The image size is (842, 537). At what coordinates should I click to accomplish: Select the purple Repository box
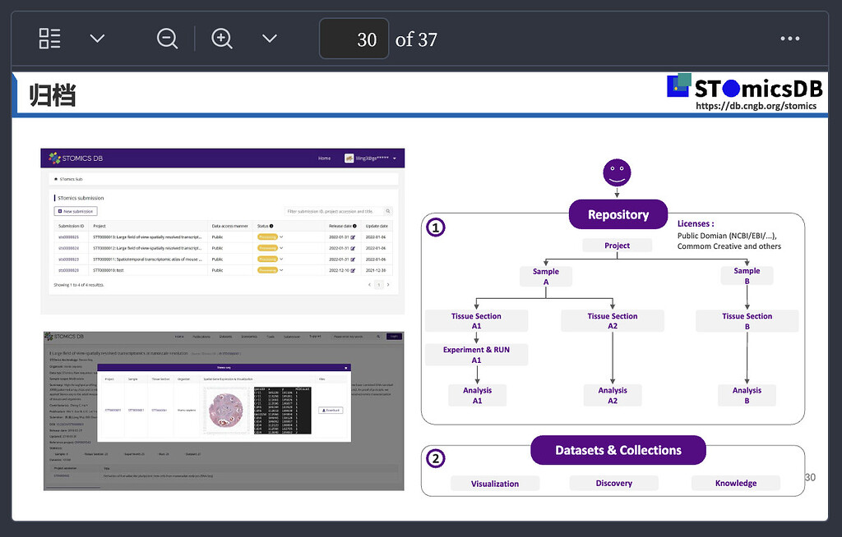pos(618,215)
